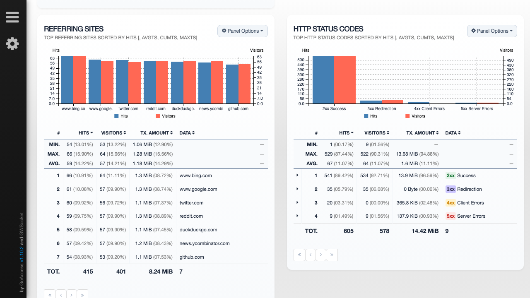Click total Tx. Amount 8.24 MiB

161,272
